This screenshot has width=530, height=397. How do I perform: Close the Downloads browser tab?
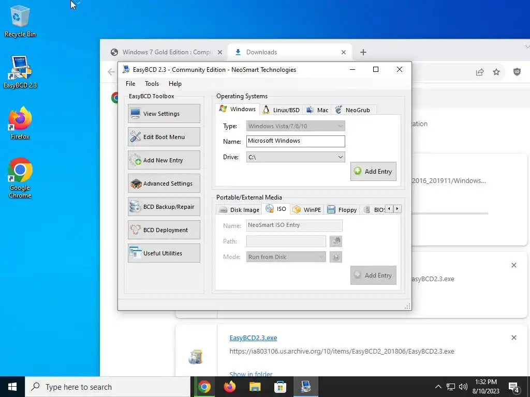point(344,52)
